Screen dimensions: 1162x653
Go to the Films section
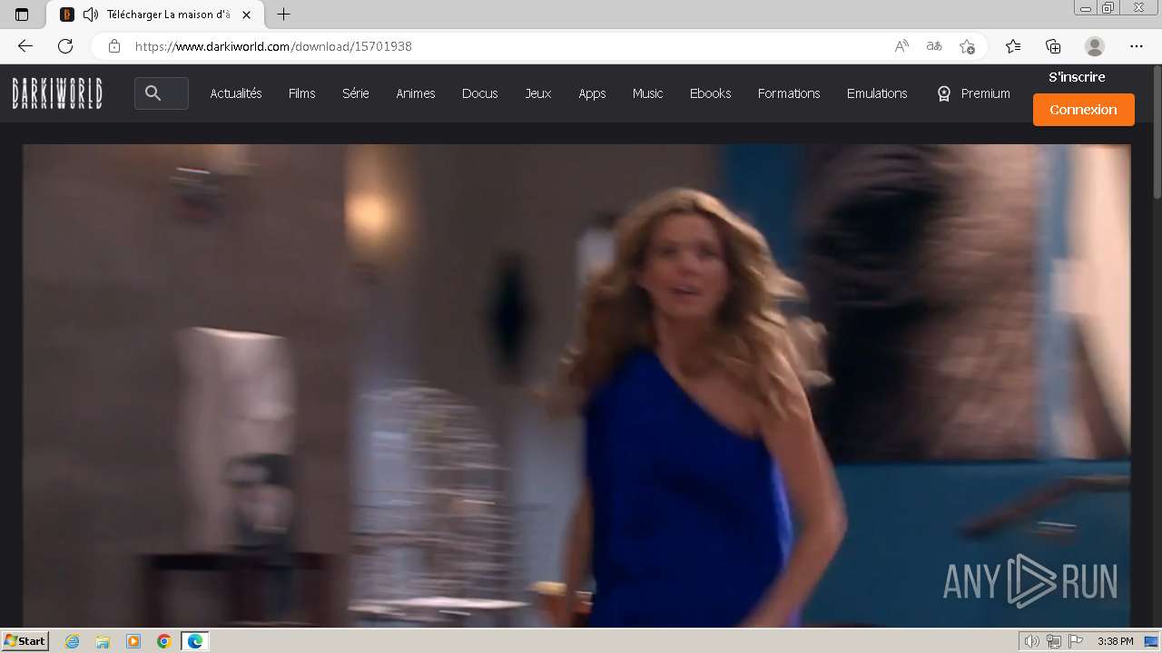tap(302, 93)
